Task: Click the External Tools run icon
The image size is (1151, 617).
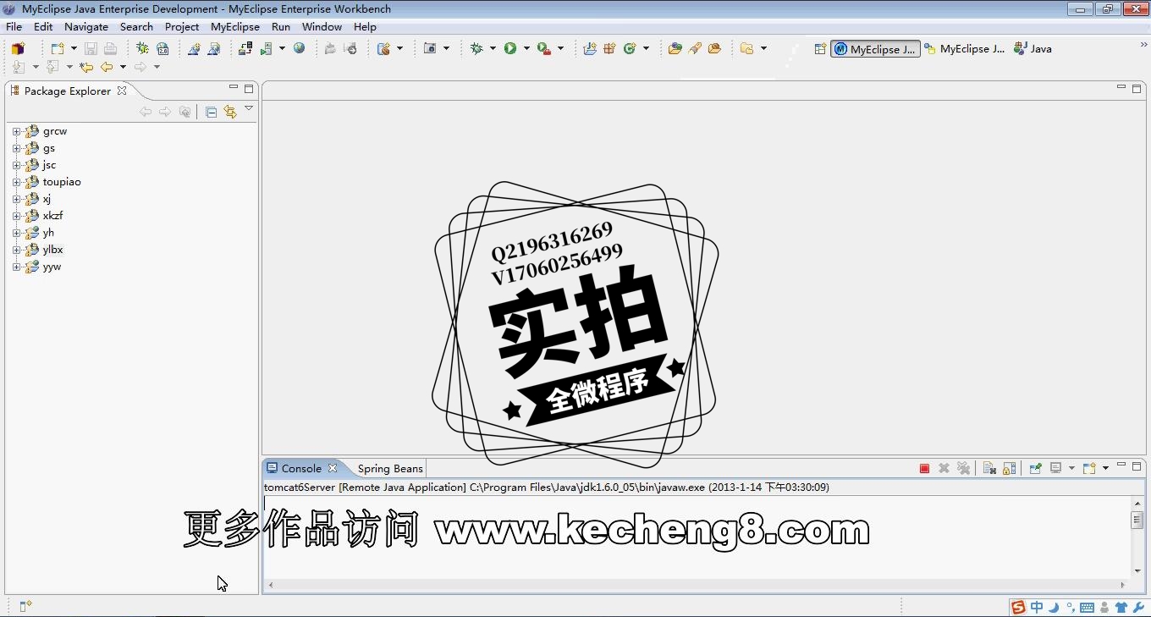Action: point(544,49)
